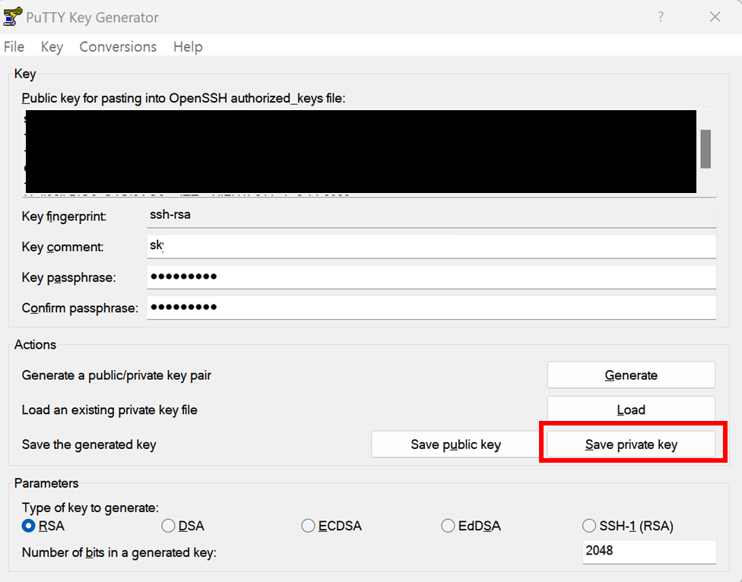Select the DSA key type
The height and width of the screenshot is (582, 742).
(182, 526)
